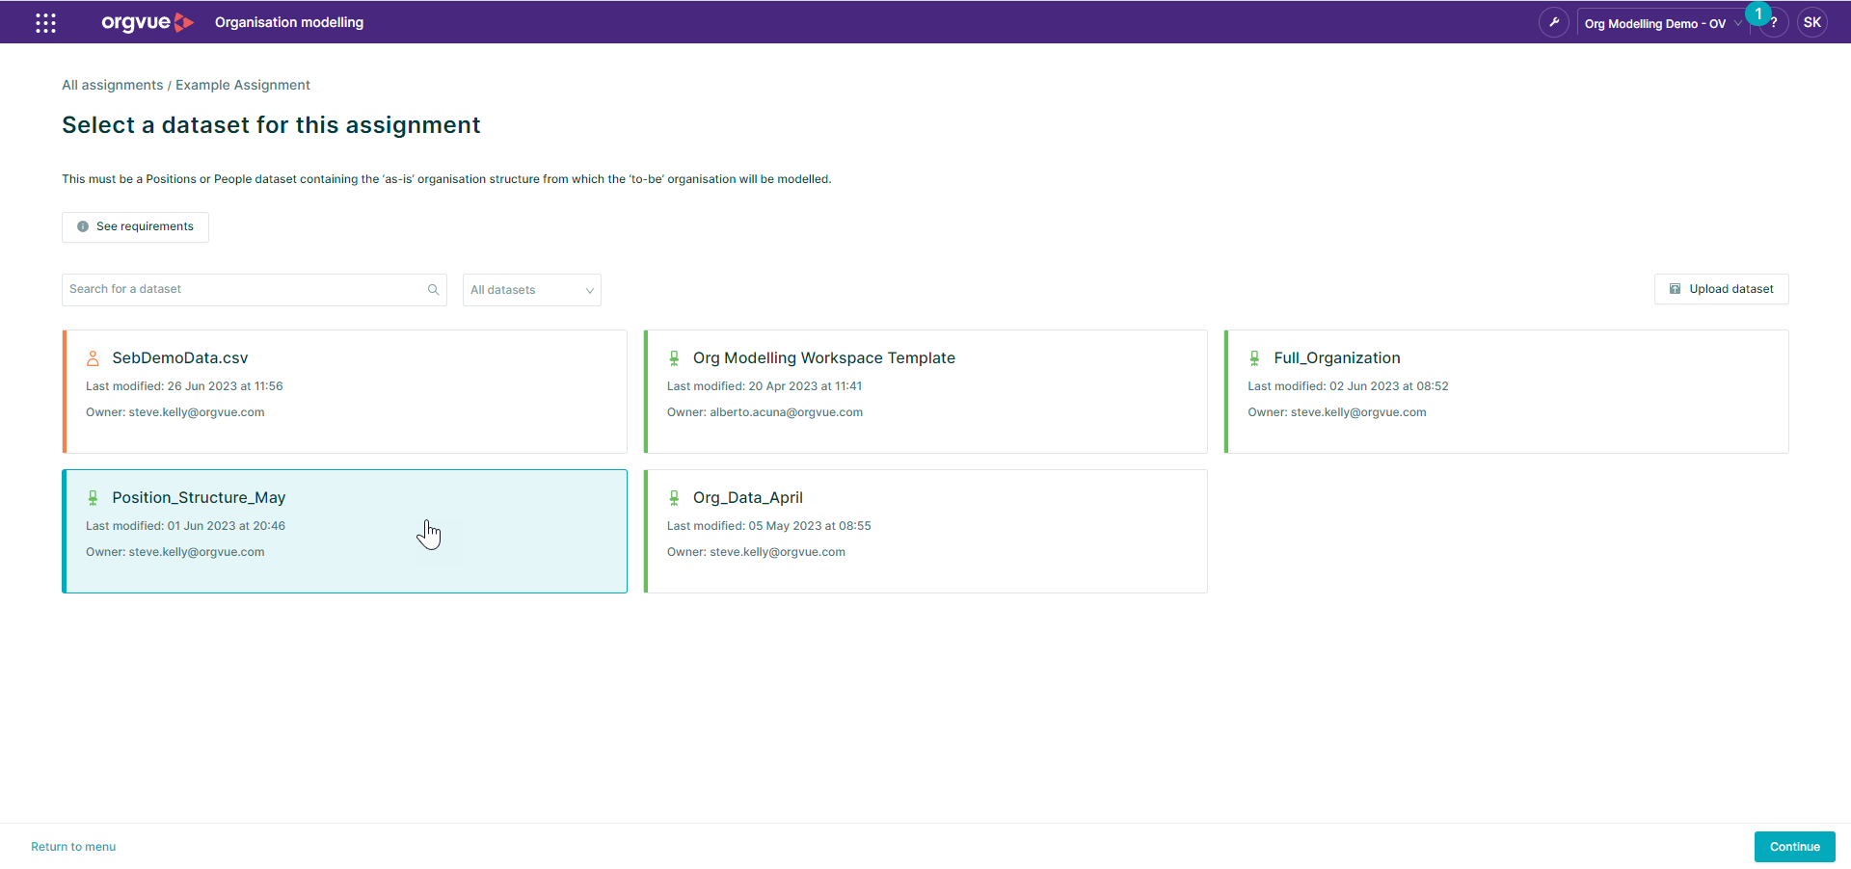The image size is (1851, 869).
Task: Click the notification badge showing 1
Action: [1758, 13]
